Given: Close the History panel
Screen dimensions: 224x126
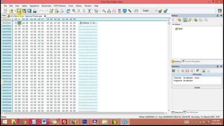Looking at the screenshot, I should 221,15.
